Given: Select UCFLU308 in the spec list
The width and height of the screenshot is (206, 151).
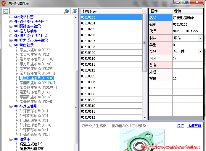Looking at the screenshot, I should (111, 94).
